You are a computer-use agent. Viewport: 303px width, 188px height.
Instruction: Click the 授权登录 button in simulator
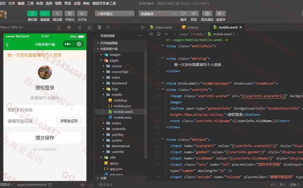point(45,88)
